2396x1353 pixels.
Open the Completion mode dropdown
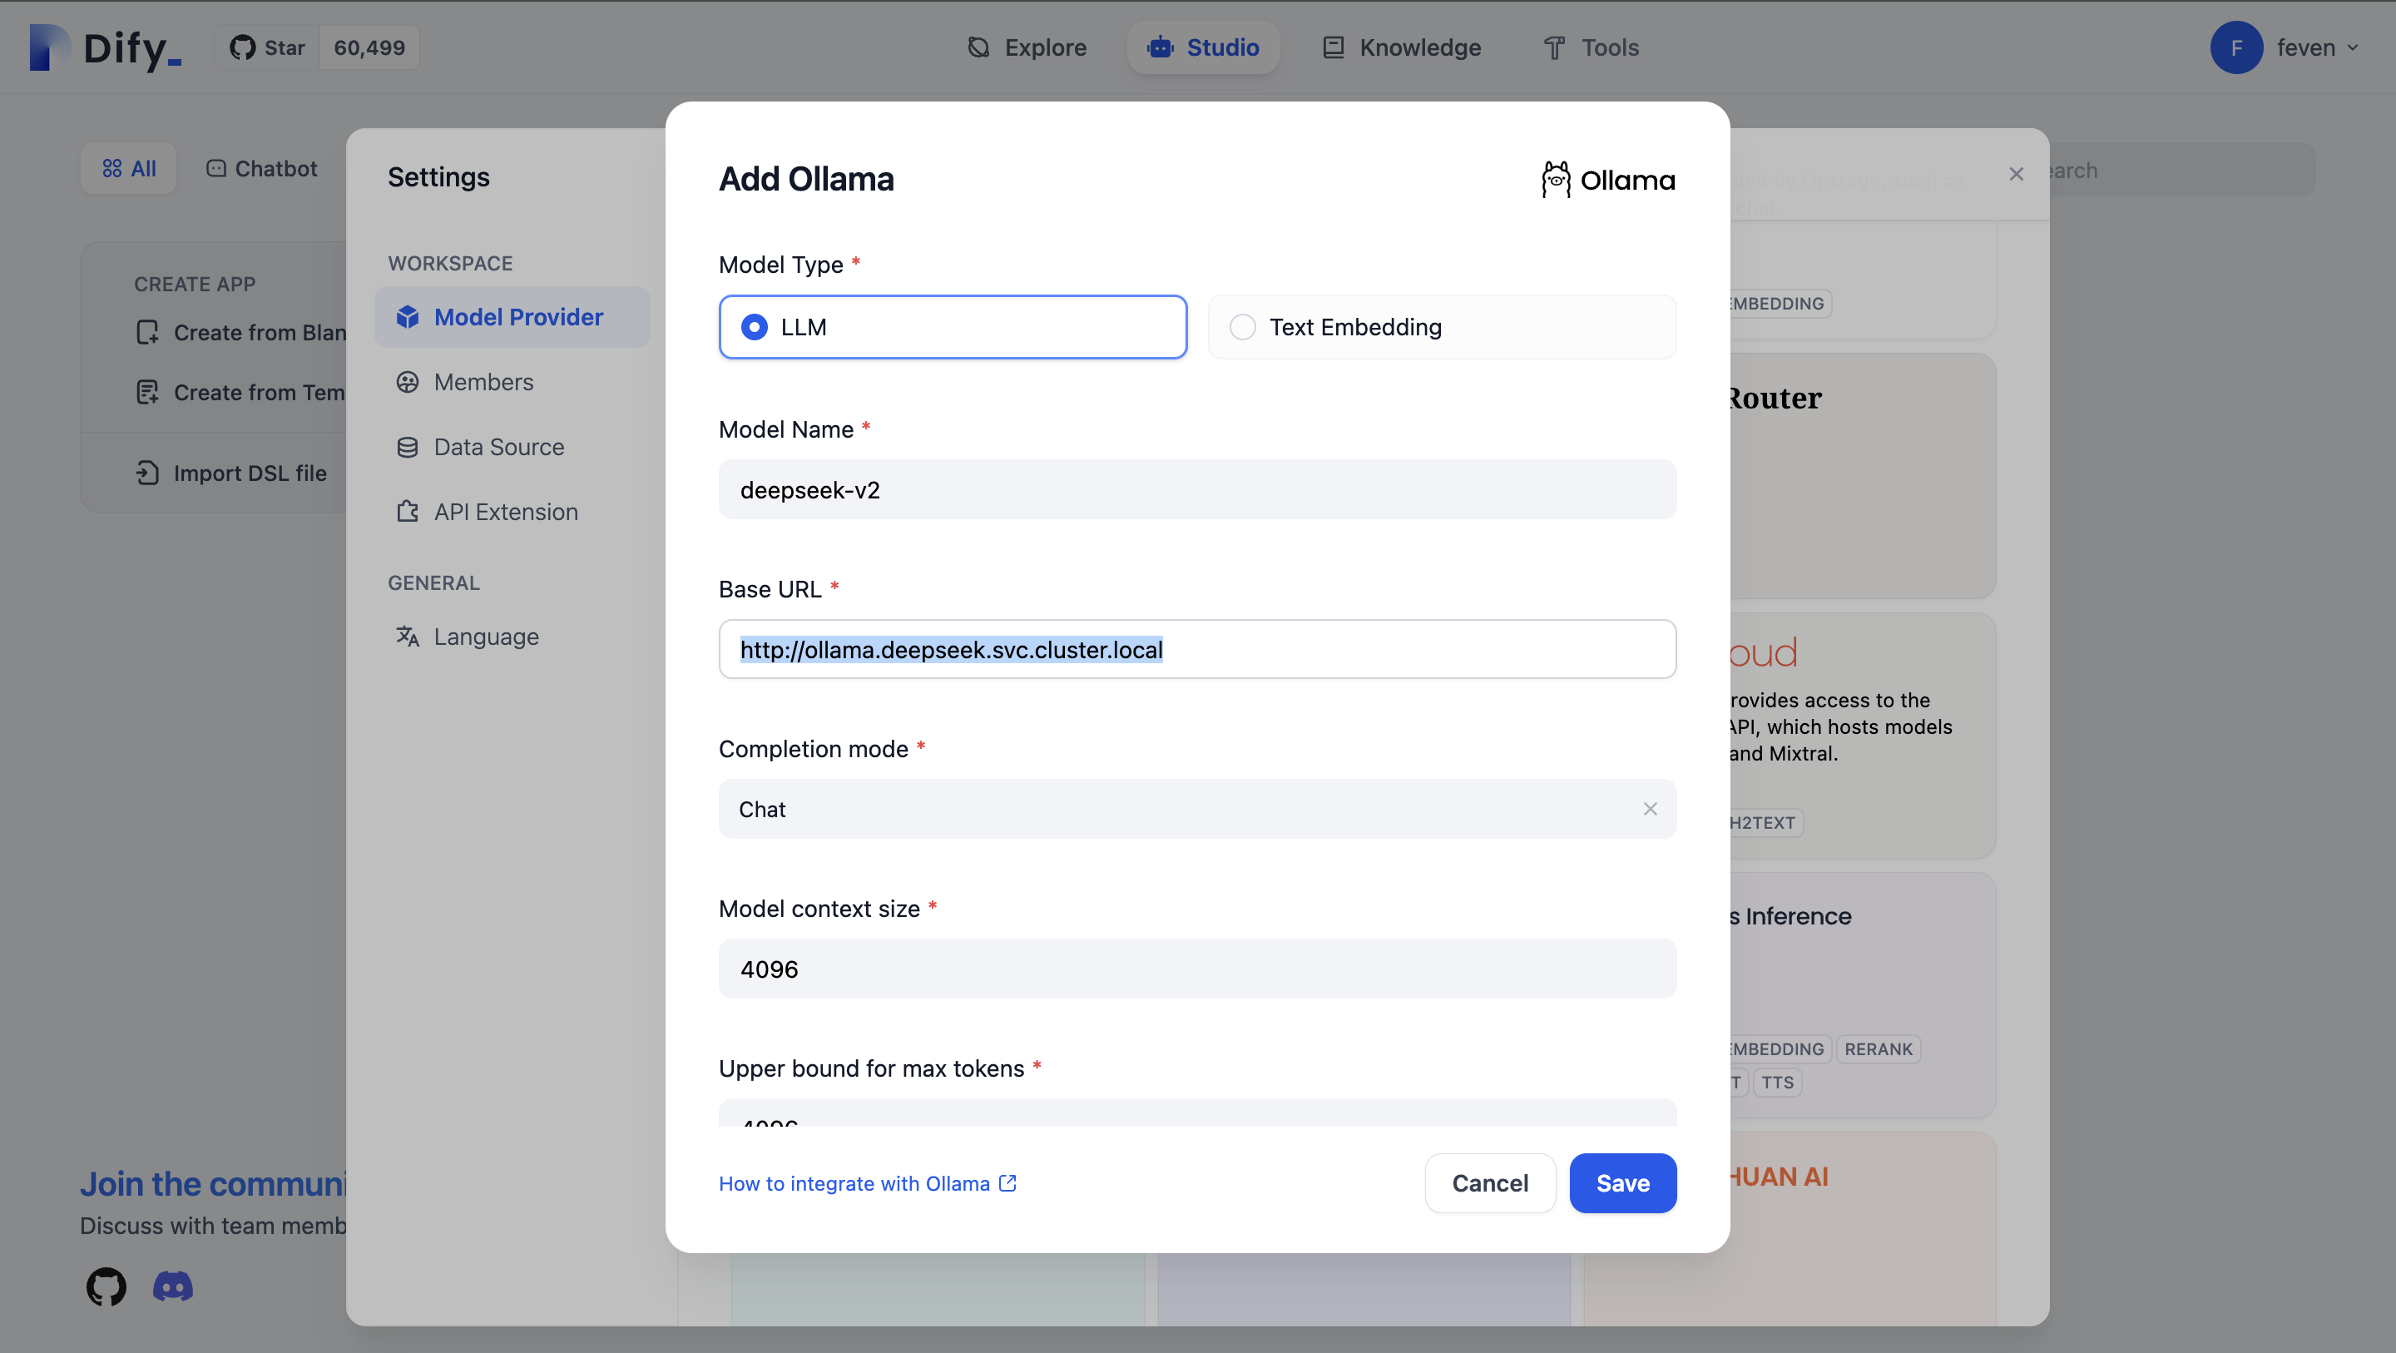[1197, 809]
